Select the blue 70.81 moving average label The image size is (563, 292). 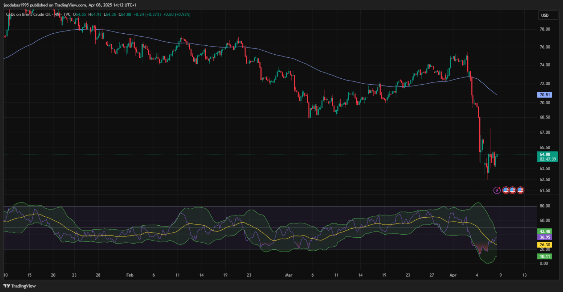click(545, 95)
